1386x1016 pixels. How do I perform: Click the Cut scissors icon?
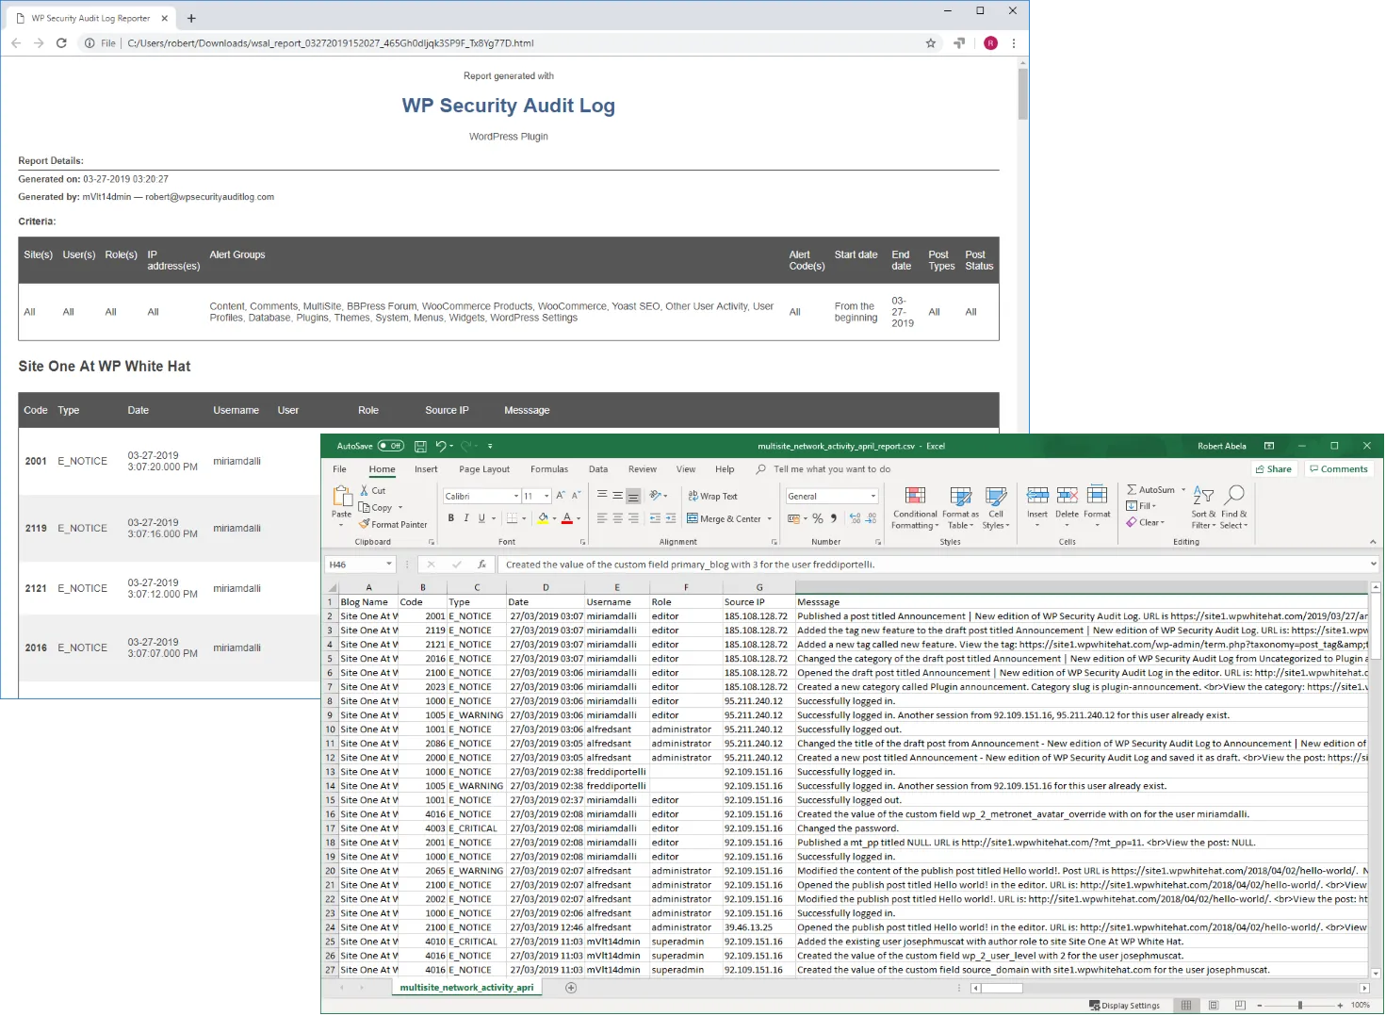click(365, 491)
